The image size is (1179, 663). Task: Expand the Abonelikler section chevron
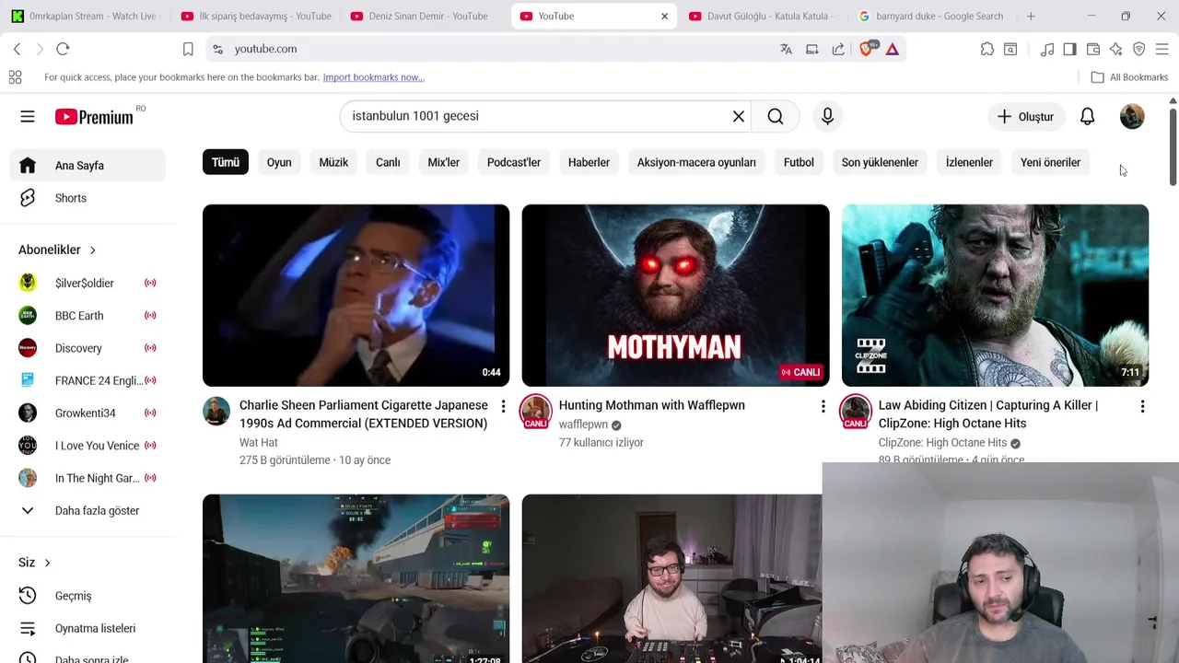pos(92,250)
